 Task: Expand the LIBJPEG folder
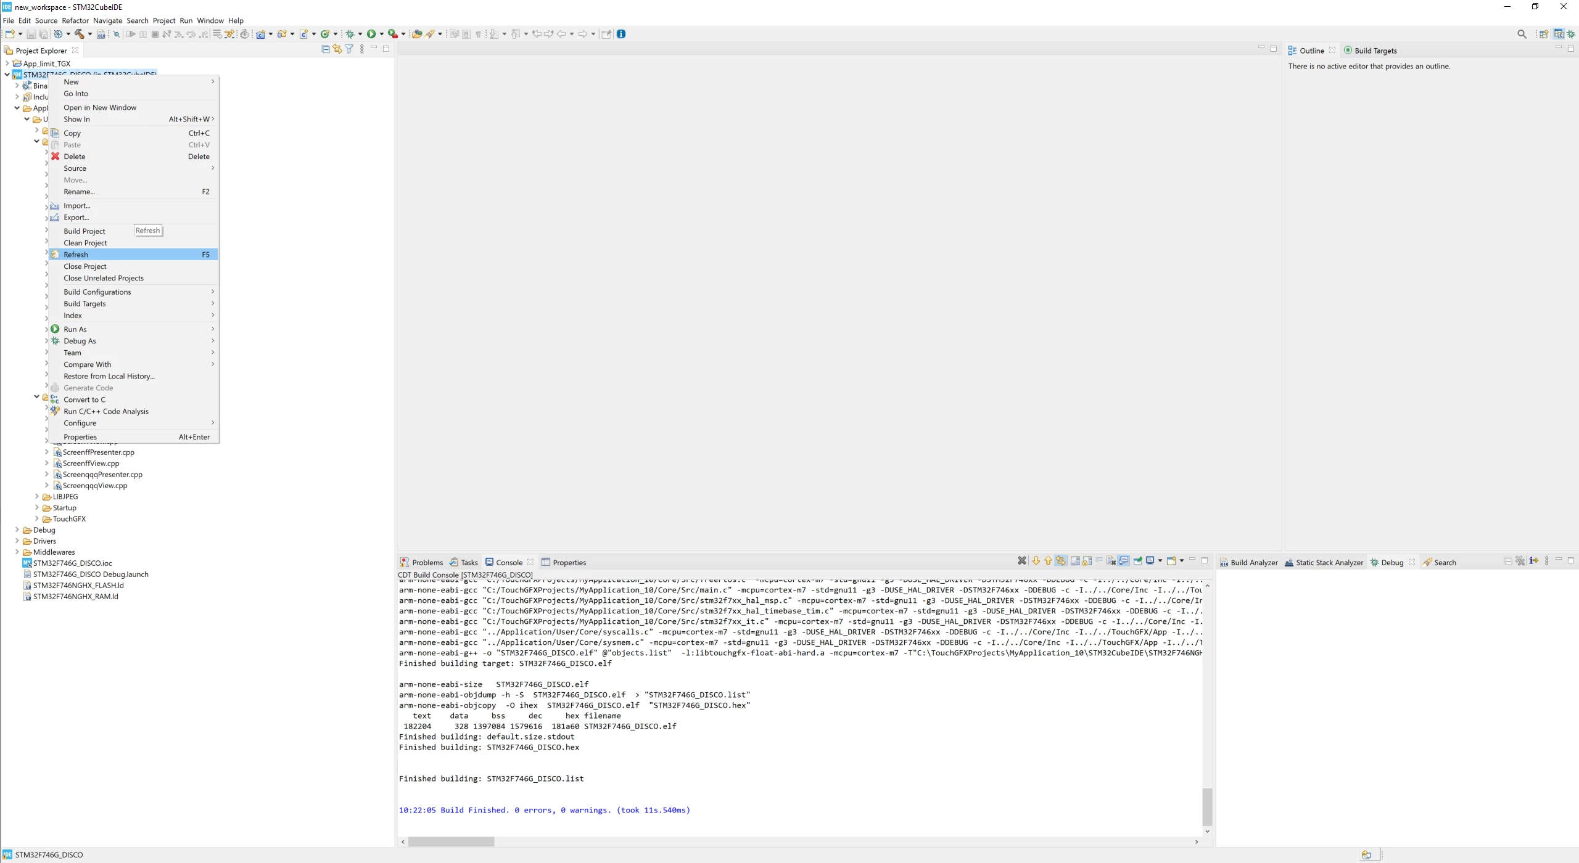tap(36, 496)
